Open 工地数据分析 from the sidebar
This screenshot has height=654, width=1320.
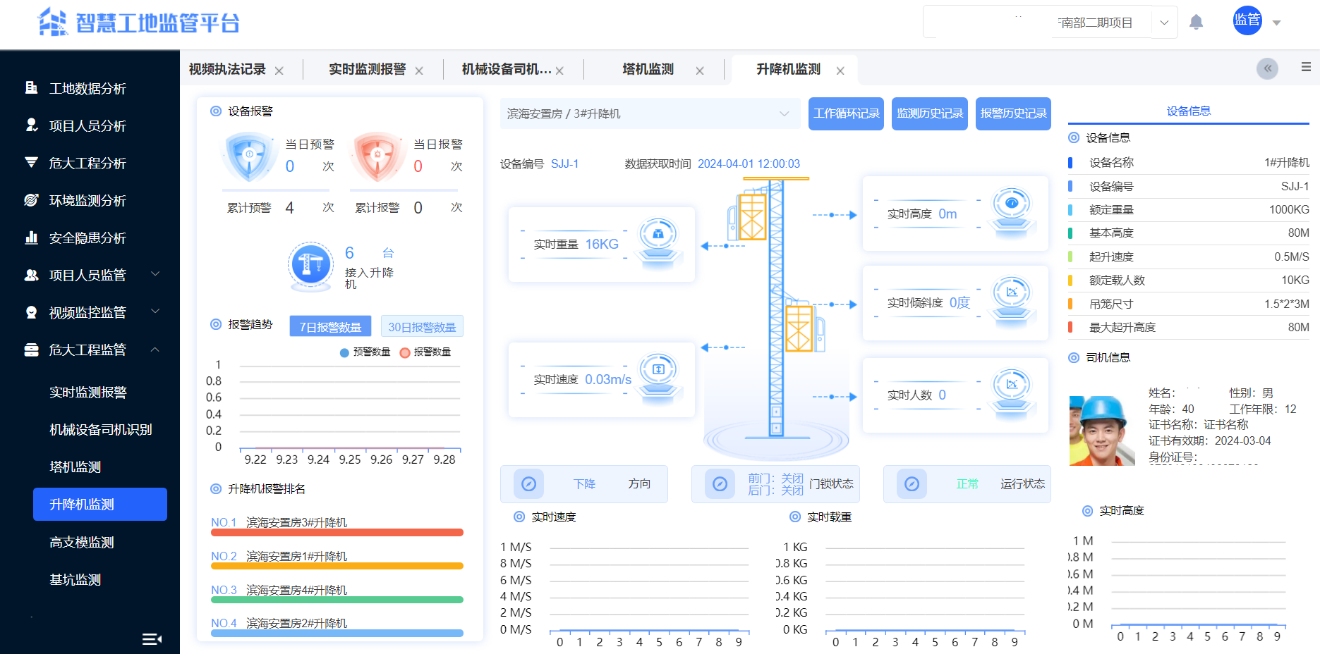[87, 88]
